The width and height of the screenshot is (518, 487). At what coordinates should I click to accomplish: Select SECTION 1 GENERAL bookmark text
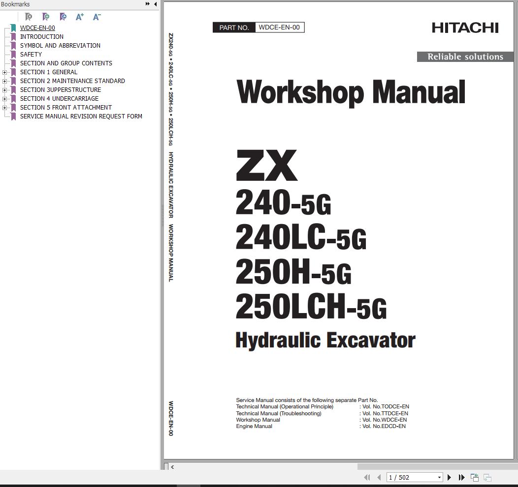49,72
